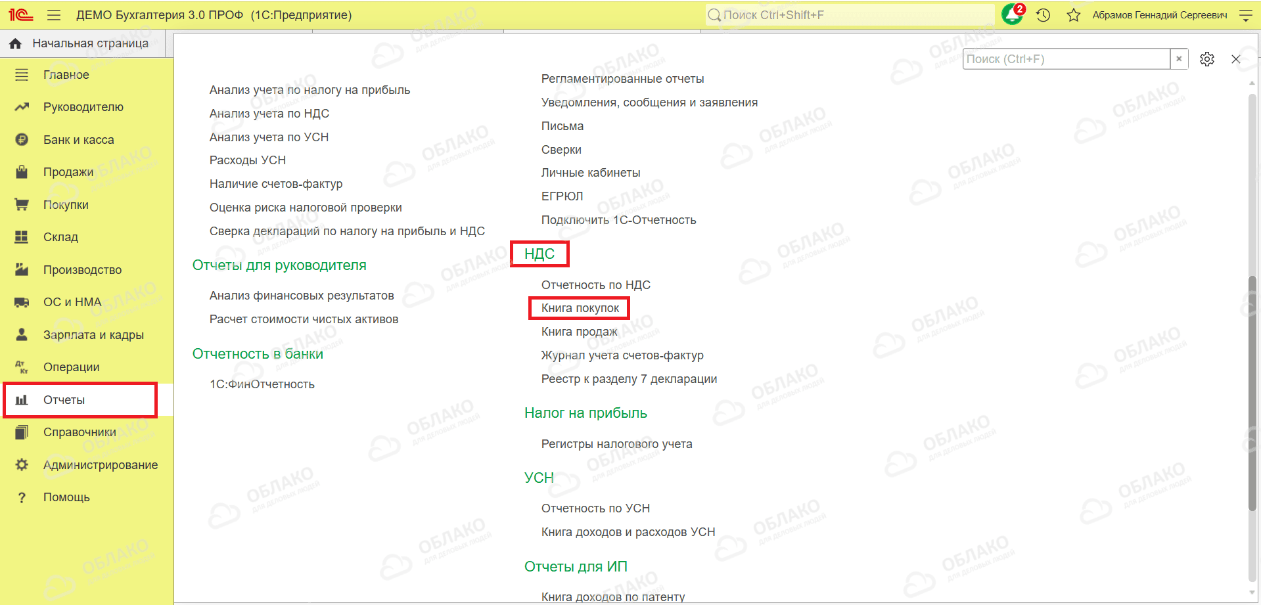Open Журнал учета счетов-фактур
The height and width of the screenshot is (605, 1261).
pyautogui.click(x=622, y=355)
